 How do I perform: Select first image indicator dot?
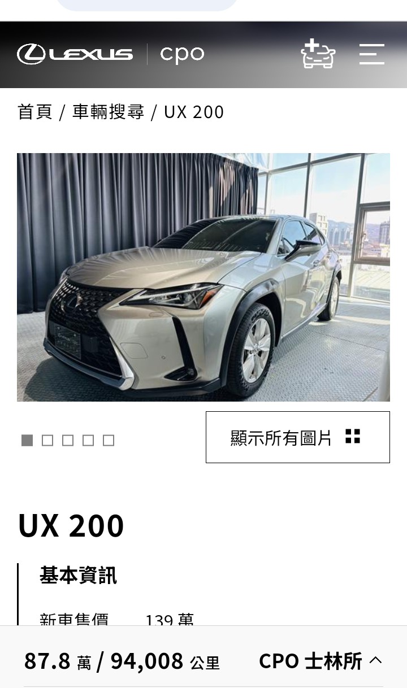click(x=27, y=441)
